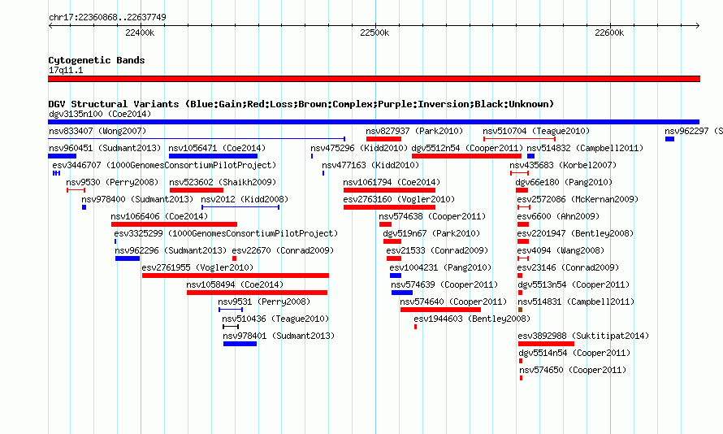This screenshot has height=434, width=723.
Task: Select the nsv962296 (Sudmant2013) blue bar
Action: 128,258
